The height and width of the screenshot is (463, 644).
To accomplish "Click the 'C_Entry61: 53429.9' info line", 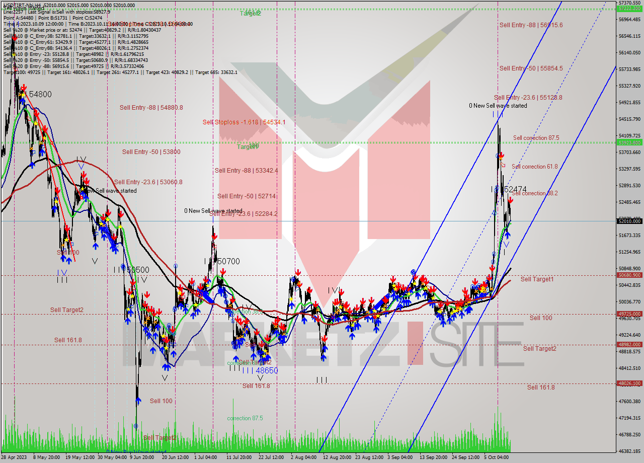I will point(76,42).
